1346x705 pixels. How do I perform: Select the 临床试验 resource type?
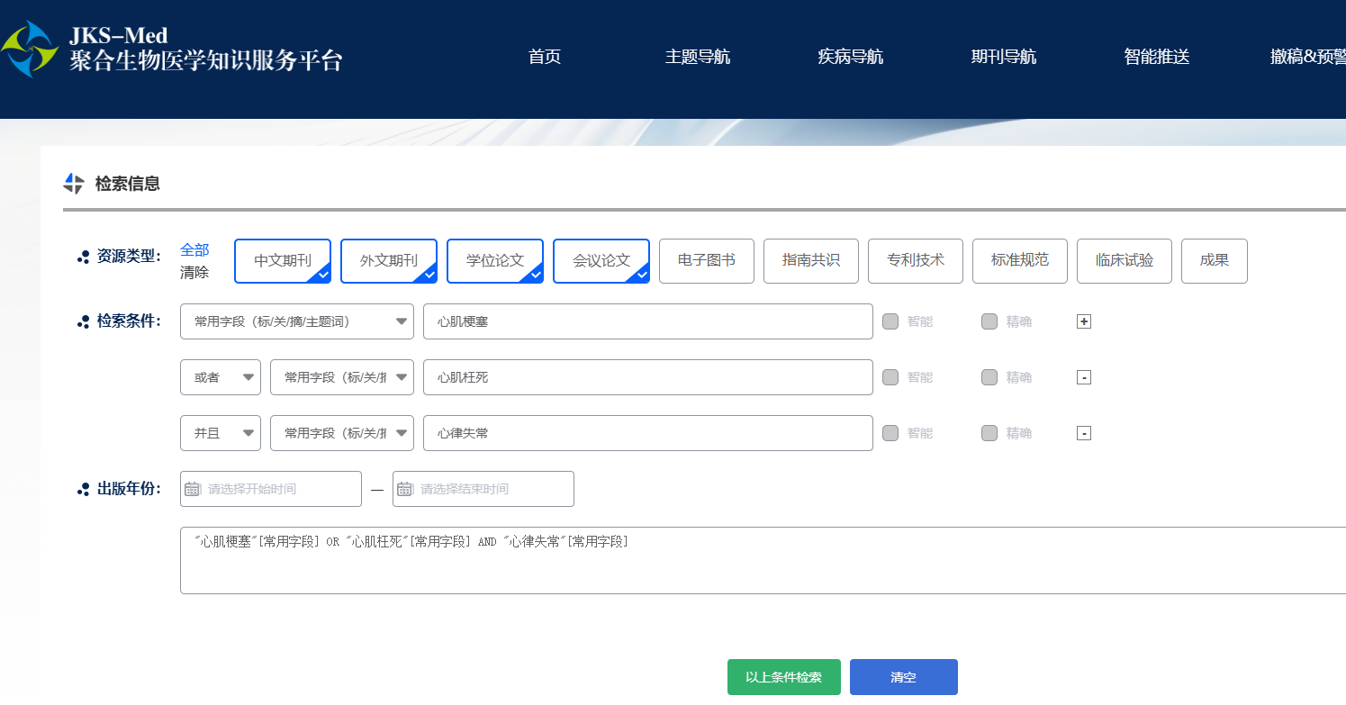[x=1124, y=261]
